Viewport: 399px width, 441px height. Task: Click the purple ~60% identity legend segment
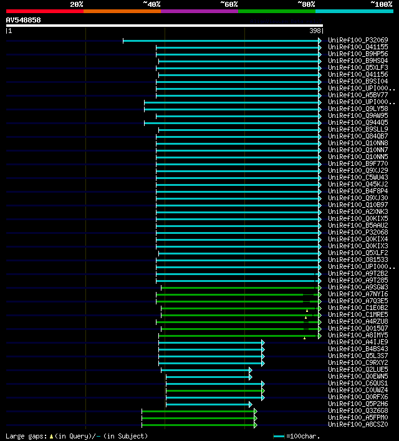pyautogui.click(x=199, y=11)
